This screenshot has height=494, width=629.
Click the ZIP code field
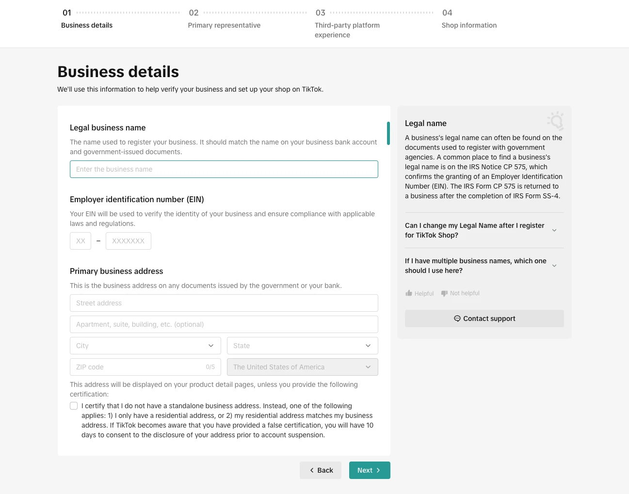138,367
